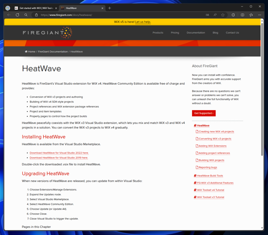Download HeatWave for Visual Studio 2022 link

point(59,153)
